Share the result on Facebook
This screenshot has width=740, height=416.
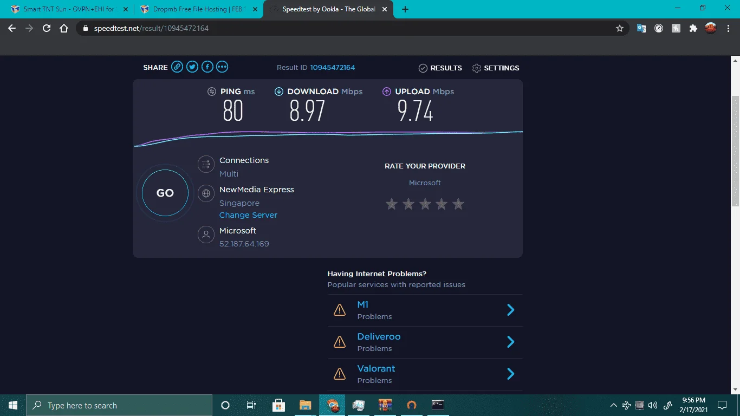point(207,67)
